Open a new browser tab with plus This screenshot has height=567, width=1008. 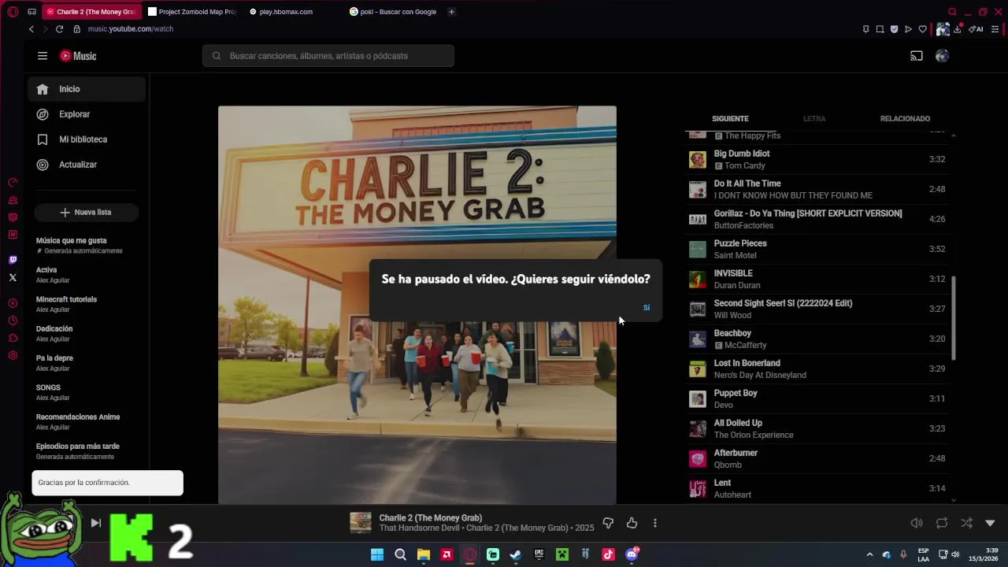(x=451, y=12)
